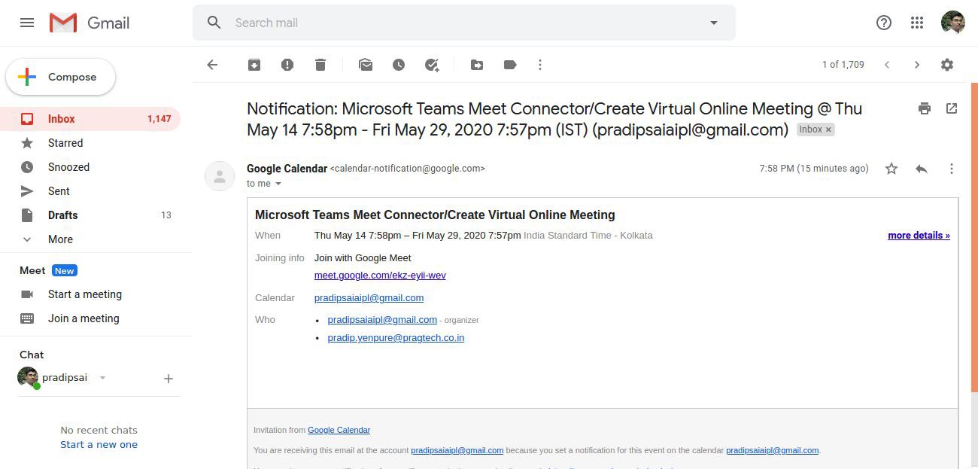Click the Gmail logo
Screen dimensions: 978x469
tap(90, 23)
